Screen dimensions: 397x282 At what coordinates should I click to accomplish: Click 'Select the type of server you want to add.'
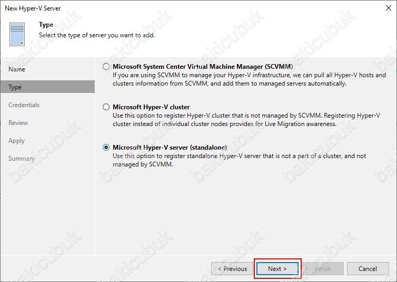(x=97, y=35)
